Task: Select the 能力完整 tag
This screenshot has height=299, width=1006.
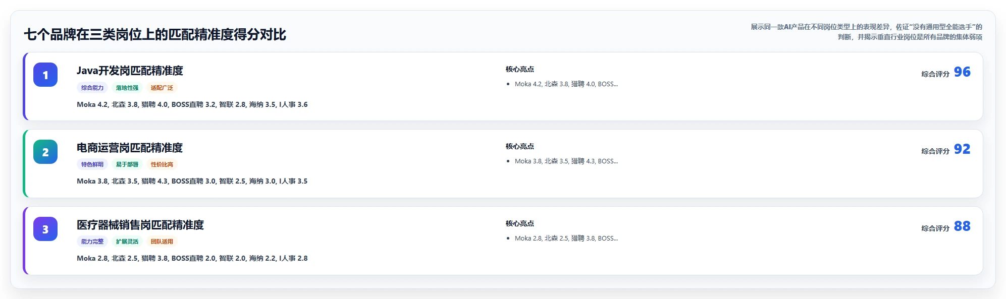Action: pos(92,242)
